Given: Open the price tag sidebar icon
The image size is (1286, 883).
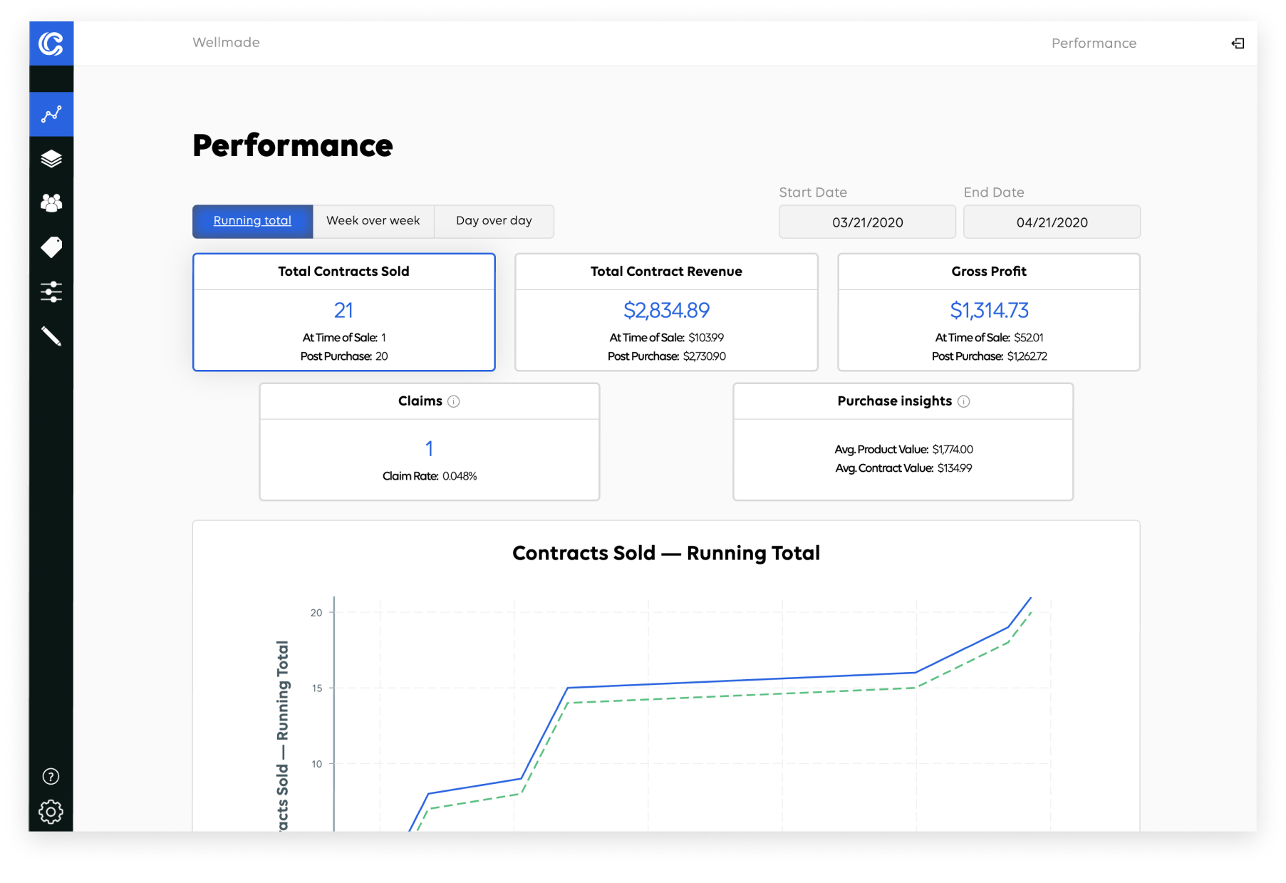Looking at the screenshot, I should pos(51,247).
